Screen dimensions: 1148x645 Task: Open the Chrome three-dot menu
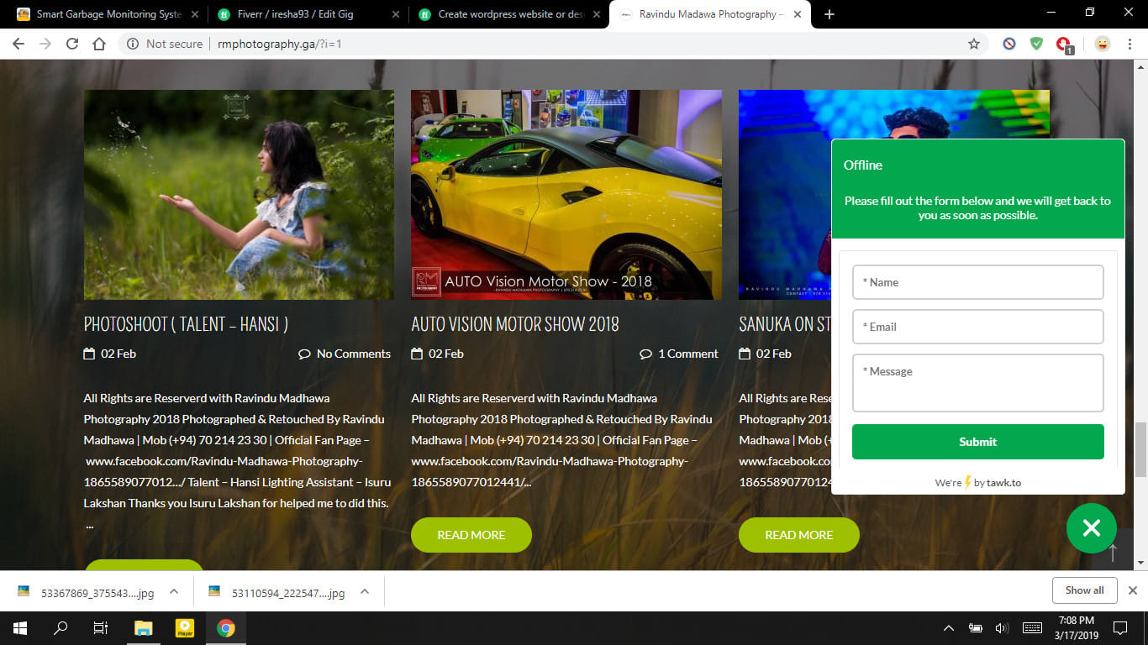tap(1130, 44)
